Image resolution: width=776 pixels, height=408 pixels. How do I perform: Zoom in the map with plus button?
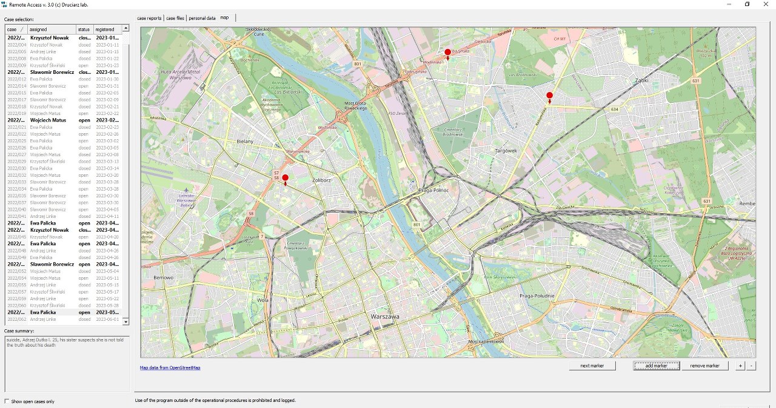click(x=740, y=366)
